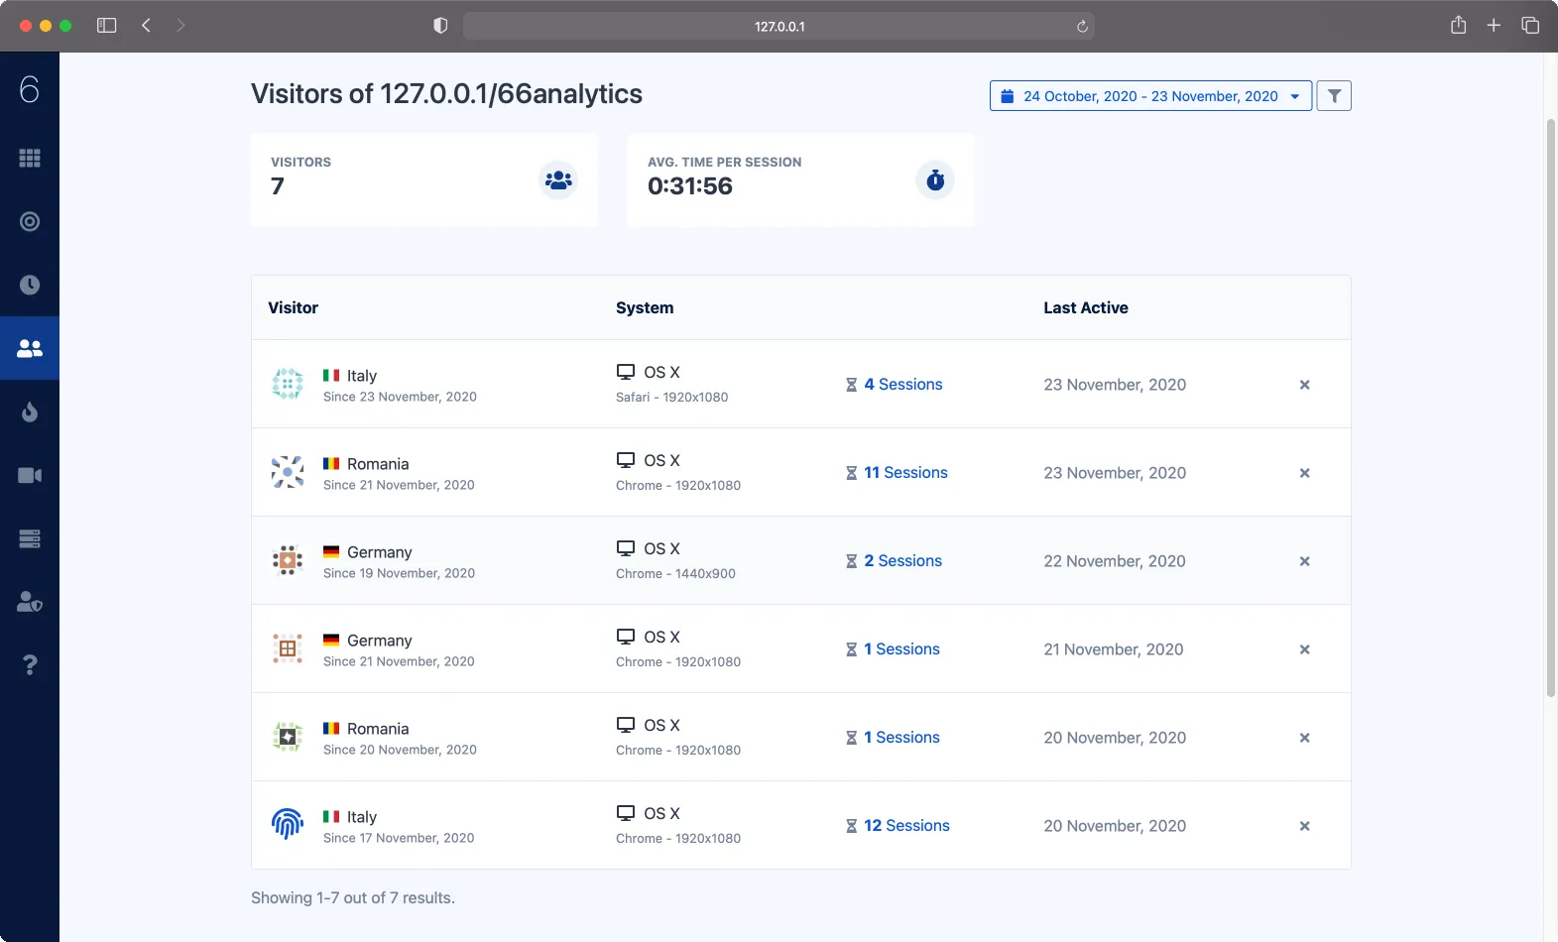Click the 66analytics logo in sidebar
Viewport: 1558px width, 942px height.
30,90
